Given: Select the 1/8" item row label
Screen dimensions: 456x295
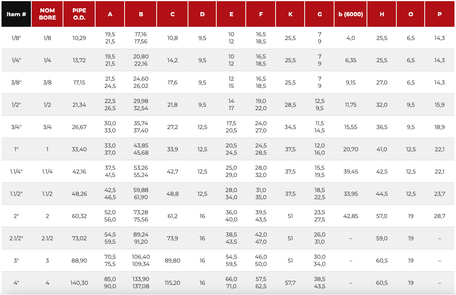Looking at the screenshot, I should (x=16, y=38).
